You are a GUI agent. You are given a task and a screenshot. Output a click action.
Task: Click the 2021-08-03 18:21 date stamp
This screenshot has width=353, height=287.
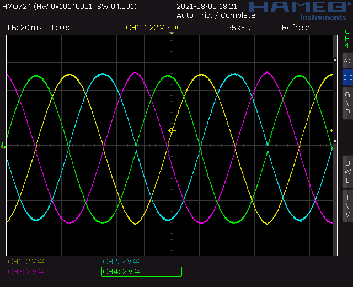pos(207,6)
